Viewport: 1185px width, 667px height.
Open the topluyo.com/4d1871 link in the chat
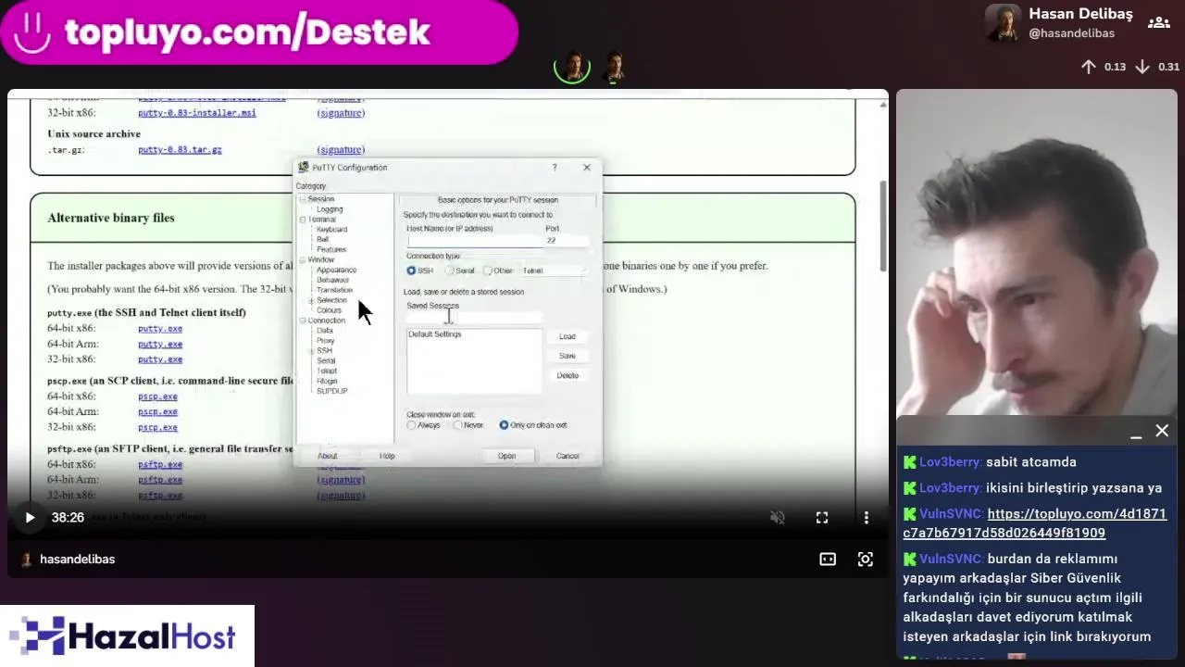(1035, 523)
